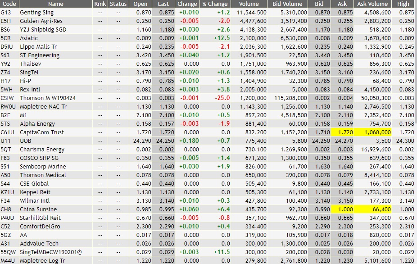Select Lippo Malls Tr stock name
This screenshot has width=417, height=264.
[38, 46]
